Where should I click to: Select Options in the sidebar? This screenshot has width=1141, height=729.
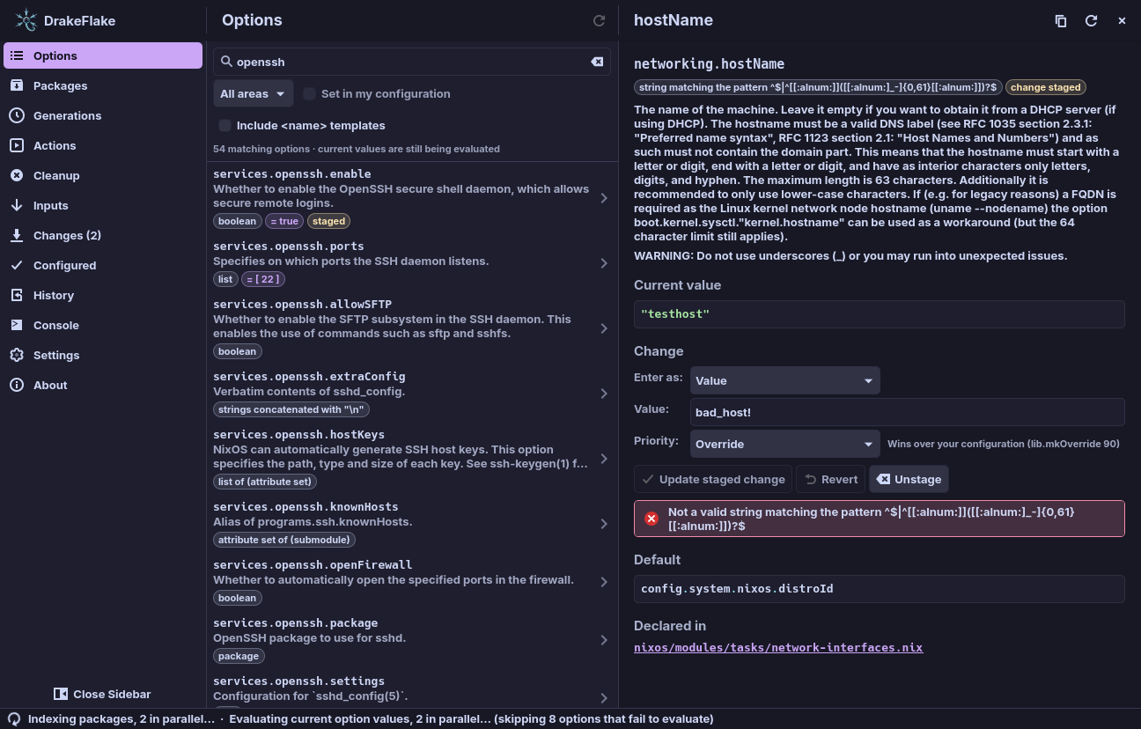[x=103, y=55]
